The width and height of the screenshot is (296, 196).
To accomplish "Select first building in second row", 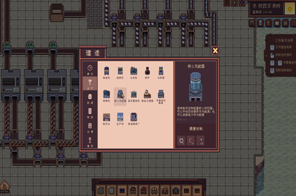I will (x=106, y=95).
